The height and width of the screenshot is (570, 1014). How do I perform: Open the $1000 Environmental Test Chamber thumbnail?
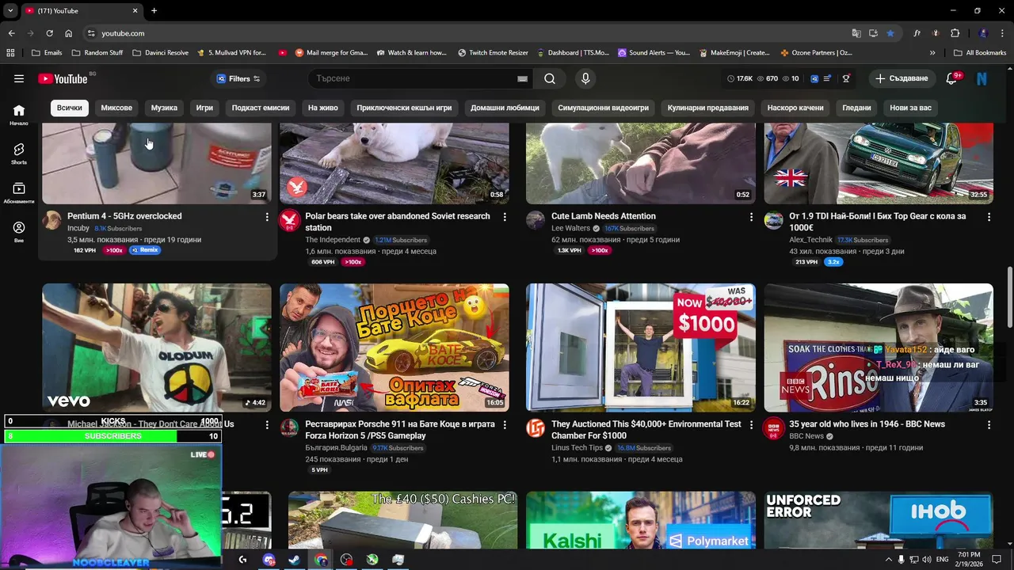(x=641, y=348)
